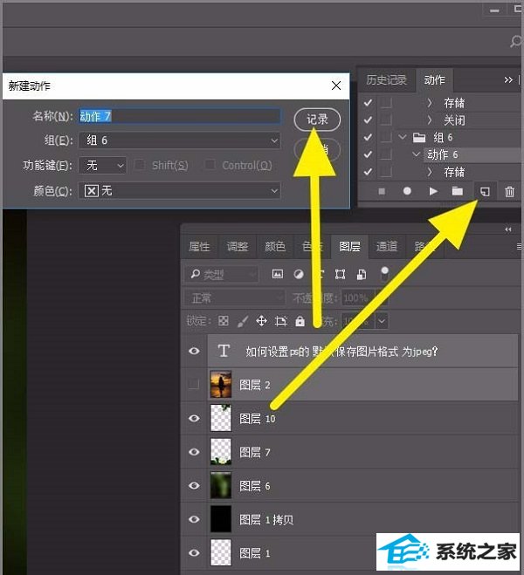Switch to the 通道 tab
The width and height of the screenshot is (524, 575).
(387, 247)
